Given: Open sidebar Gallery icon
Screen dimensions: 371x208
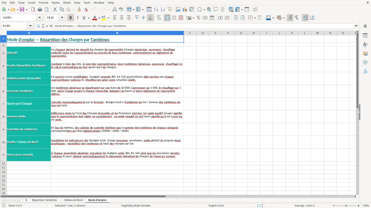Looking at the screenshot, I should 365,53.
